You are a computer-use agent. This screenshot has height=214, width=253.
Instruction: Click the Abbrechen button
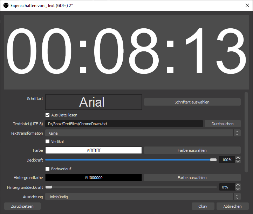233,206
